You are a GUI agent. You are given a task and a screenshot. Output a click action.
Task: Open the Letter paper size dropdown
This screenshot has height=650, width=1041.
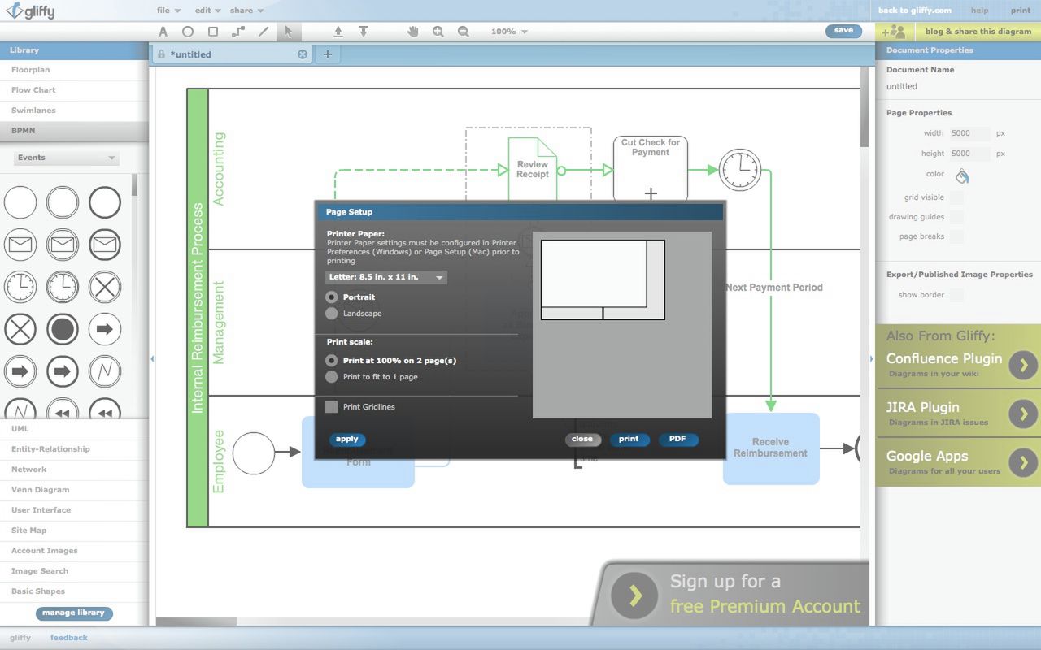coord(386,277)
